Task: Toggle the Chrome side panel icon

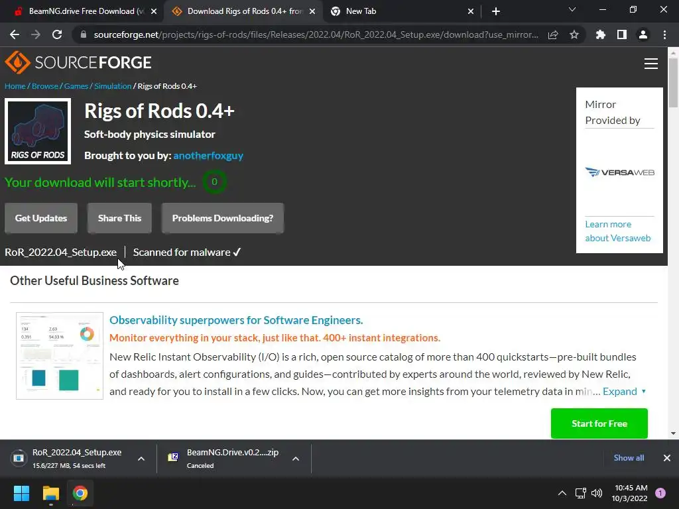Action: [x=622, y=34]
